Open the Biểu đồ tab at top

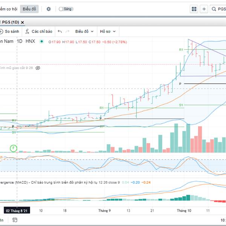point(29,9)
